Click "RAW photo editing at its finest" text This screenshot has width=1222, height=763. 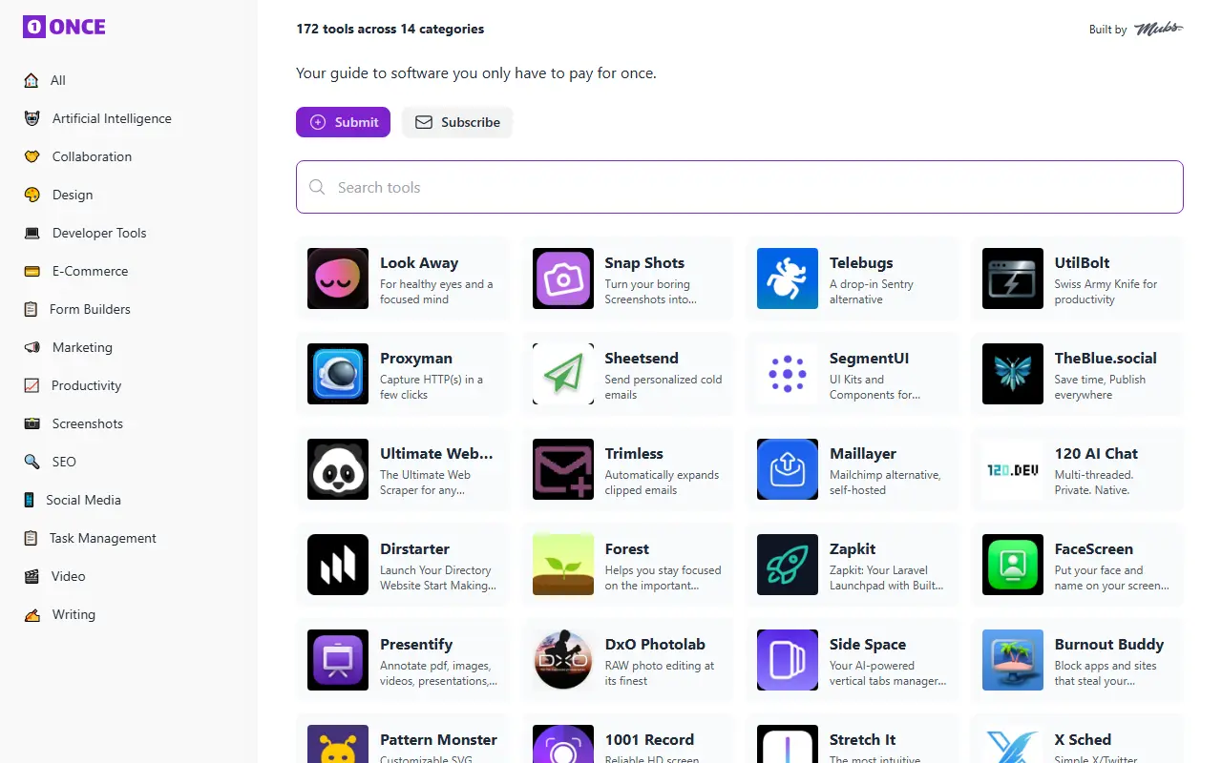click(x=660, y=673)
